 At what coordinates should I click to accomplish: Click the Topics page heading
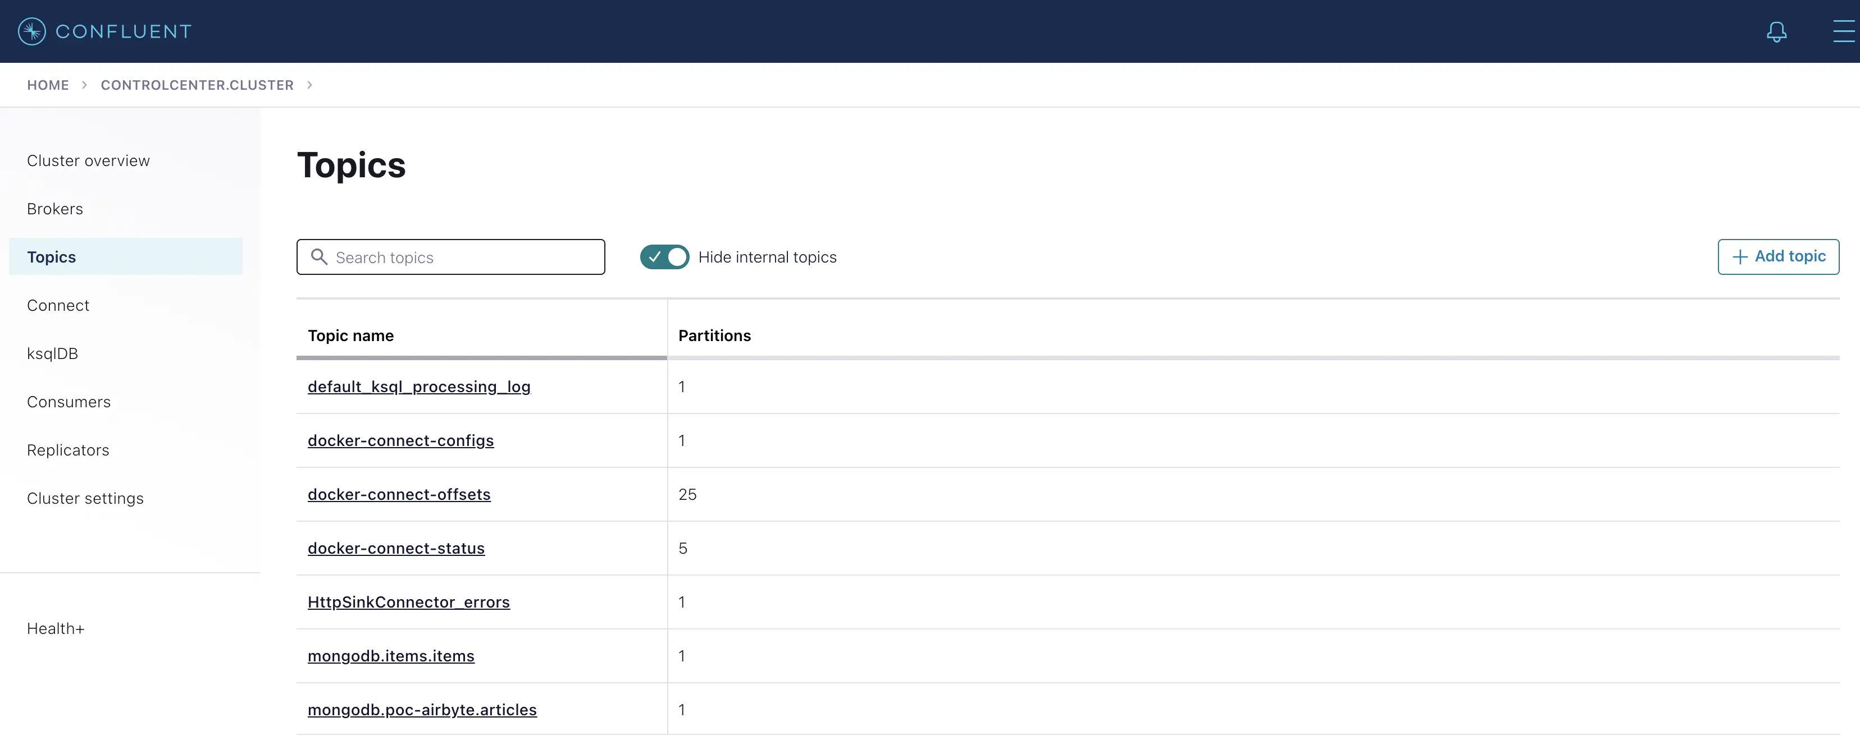click(351, 166)
